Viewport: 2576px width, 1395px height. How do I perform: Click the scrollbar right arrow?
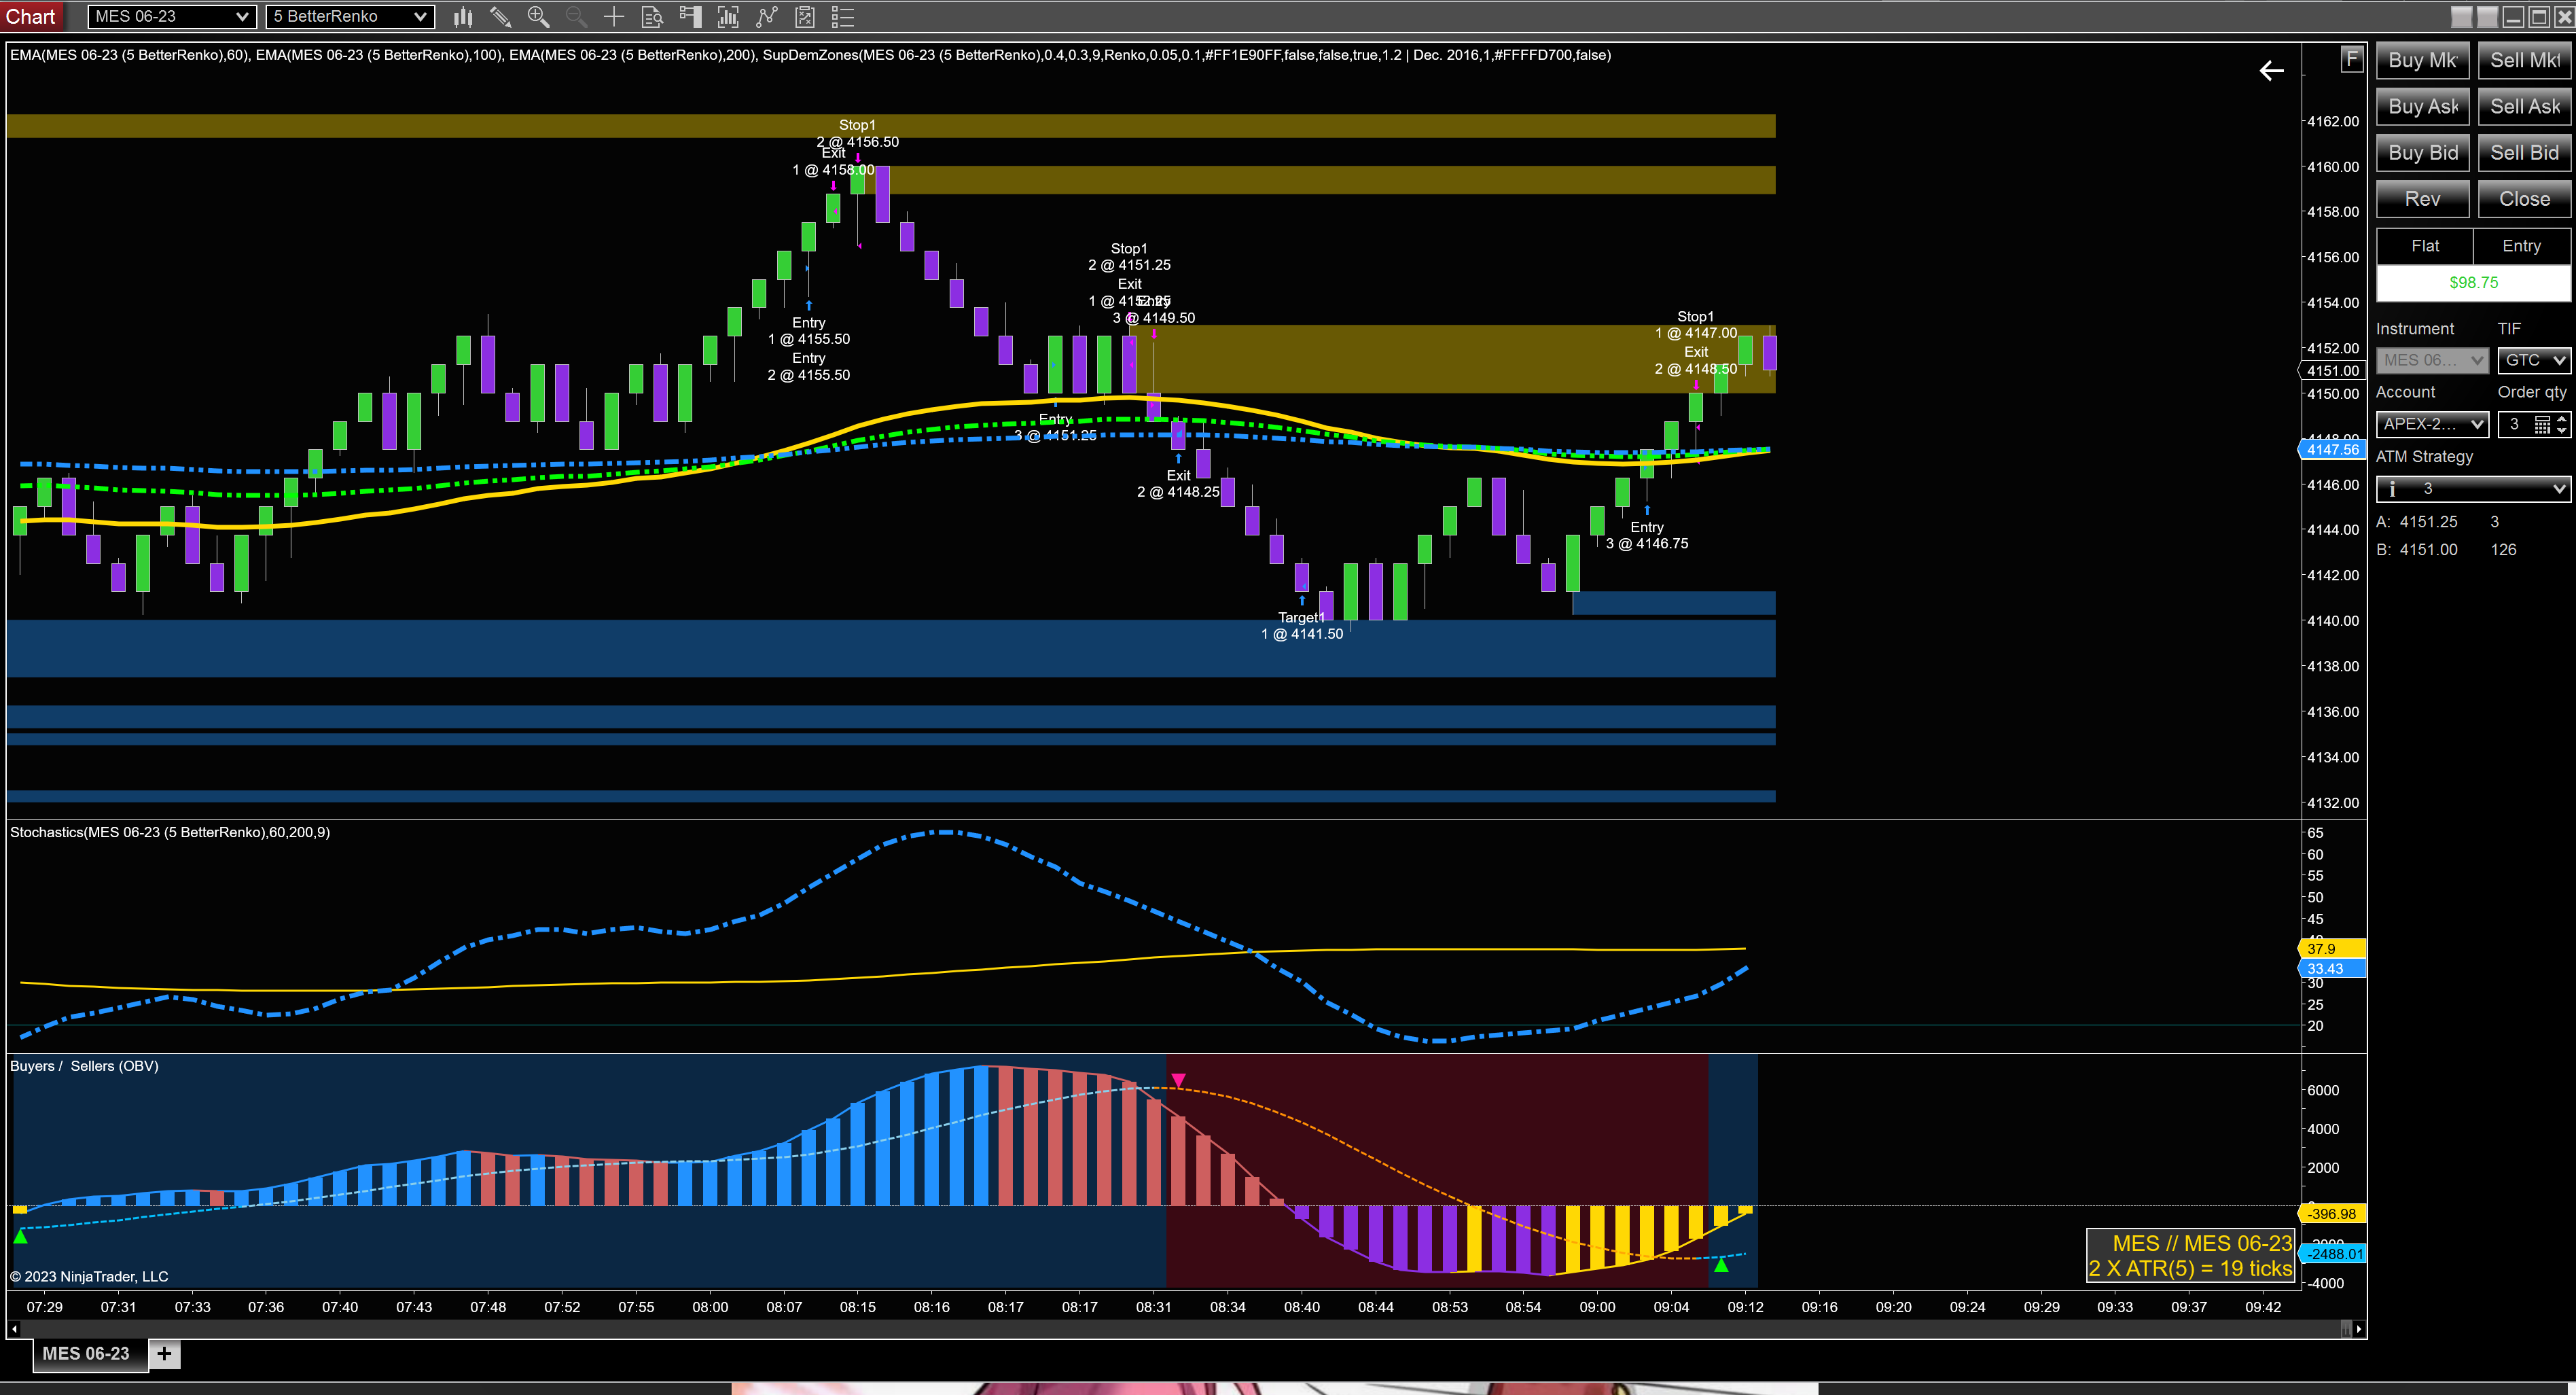(x=2359, y=1329)
